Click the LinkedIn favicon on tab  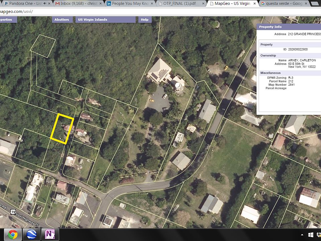109,3
